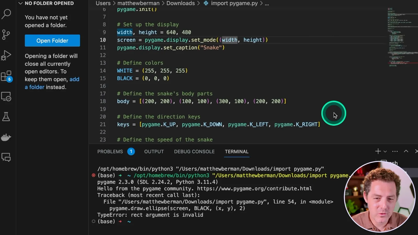This screenshot has width=418, height=235.
Task: Open the Run and Debug view
Action: 6,55
